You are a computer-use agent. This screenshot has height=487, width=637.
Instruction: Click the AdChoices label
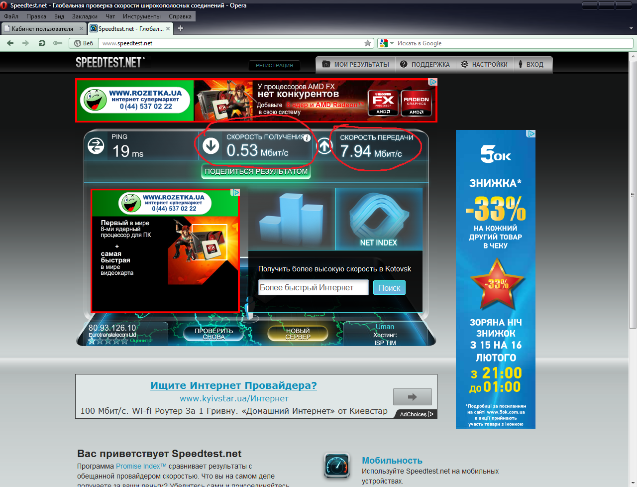(x=417, y=414)
